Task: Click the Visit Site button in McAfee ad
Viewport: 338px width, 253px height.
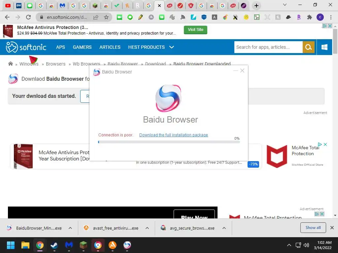Action: click(x=195, y=30)
